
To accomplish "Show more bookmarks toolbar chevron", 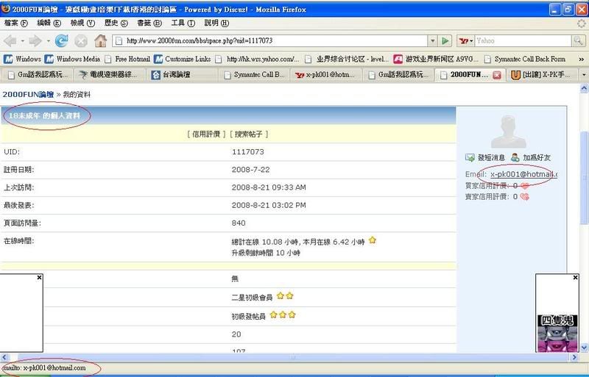I will pyautogui.click(x=581, y=60).
